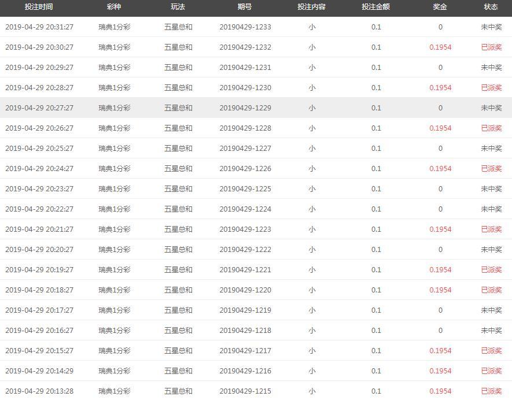Screen dimensions: 512x400
Task: Select bet time 2019-04-29 20:30:27
Action: [39, 47]
